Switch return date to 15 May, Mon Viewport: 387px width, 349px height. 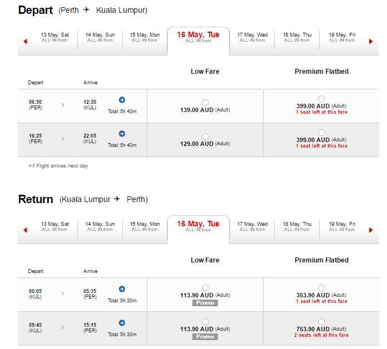[145, 226]
